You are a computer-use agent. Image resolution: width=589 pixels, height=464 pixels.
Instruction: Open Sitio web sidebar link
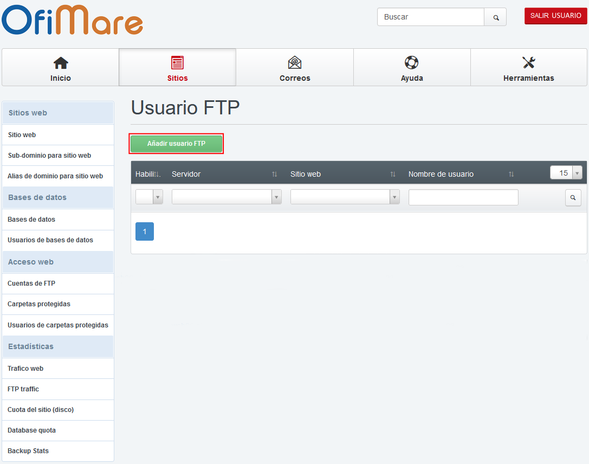[58, 135]
